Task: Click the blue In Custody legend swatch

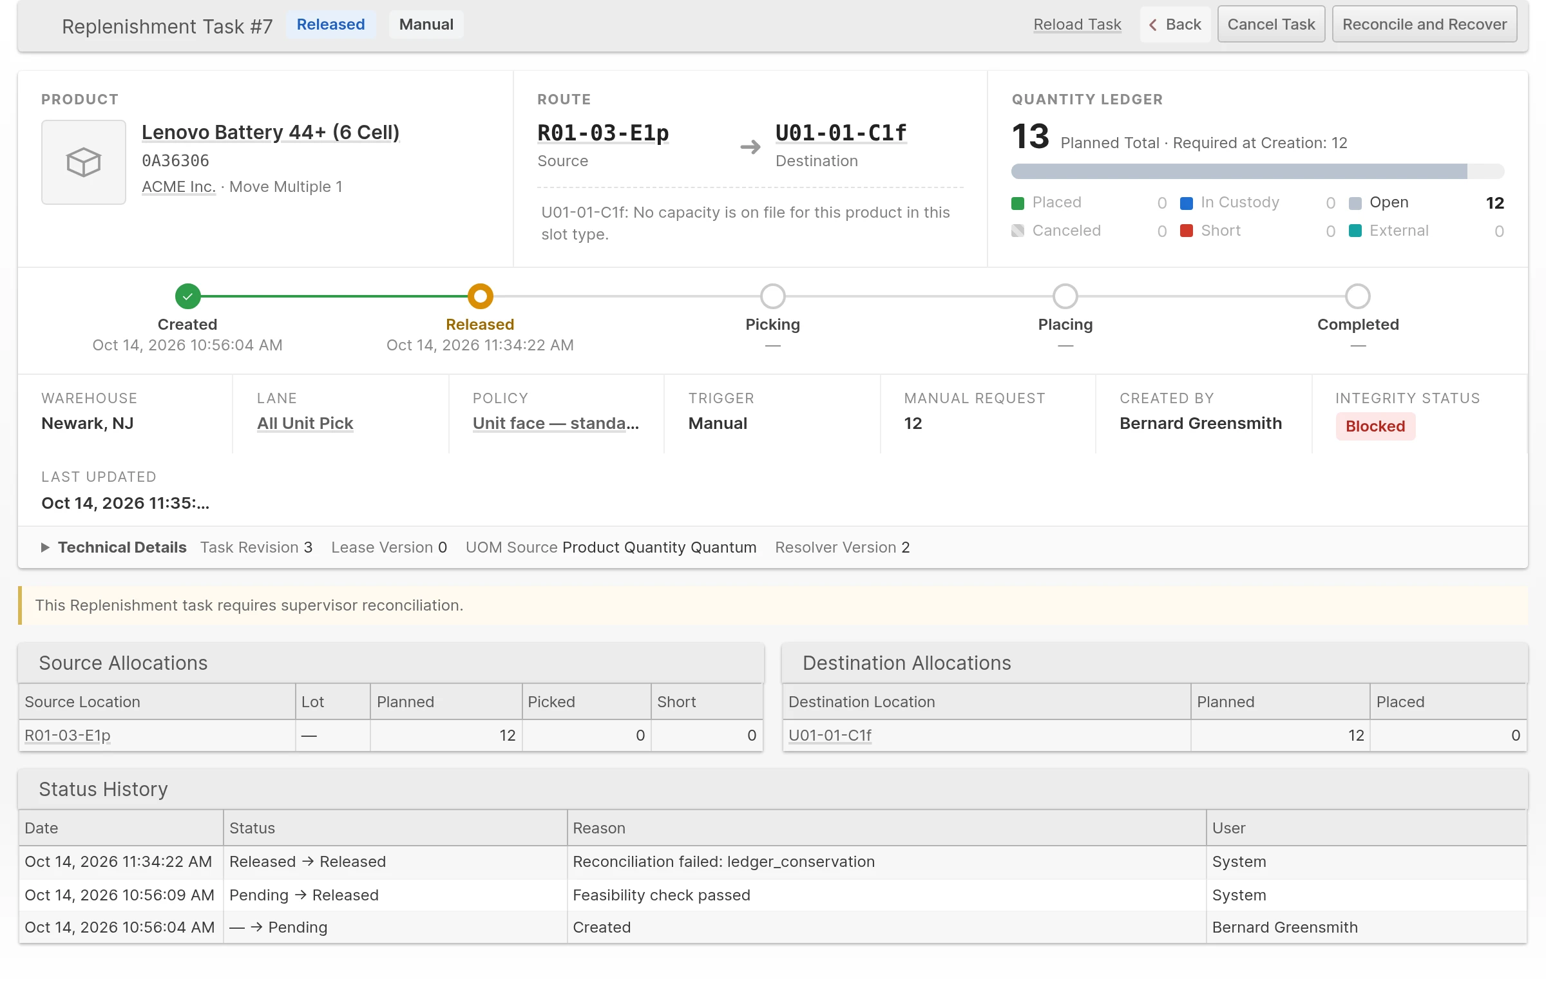Action: point(1187,203)
